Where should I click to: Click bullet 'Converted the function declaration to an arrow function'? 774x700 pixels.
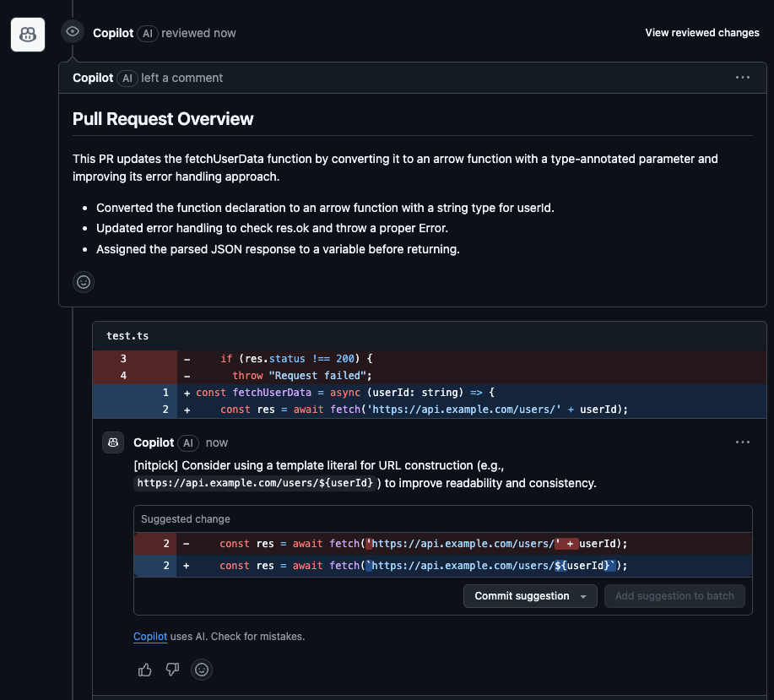325,208
